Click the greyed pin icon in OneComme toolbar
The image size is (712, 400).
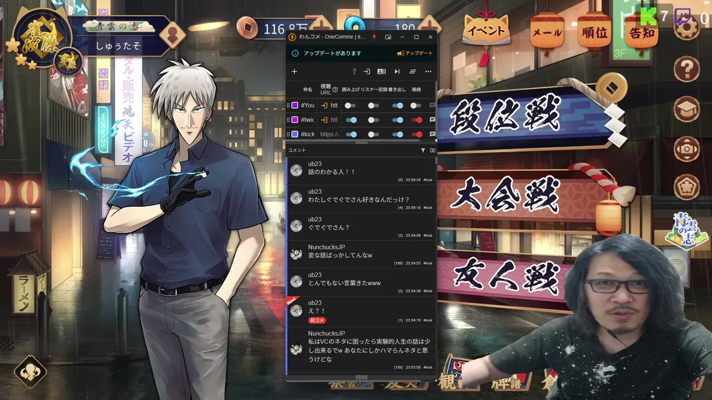(x=354, y=71)
